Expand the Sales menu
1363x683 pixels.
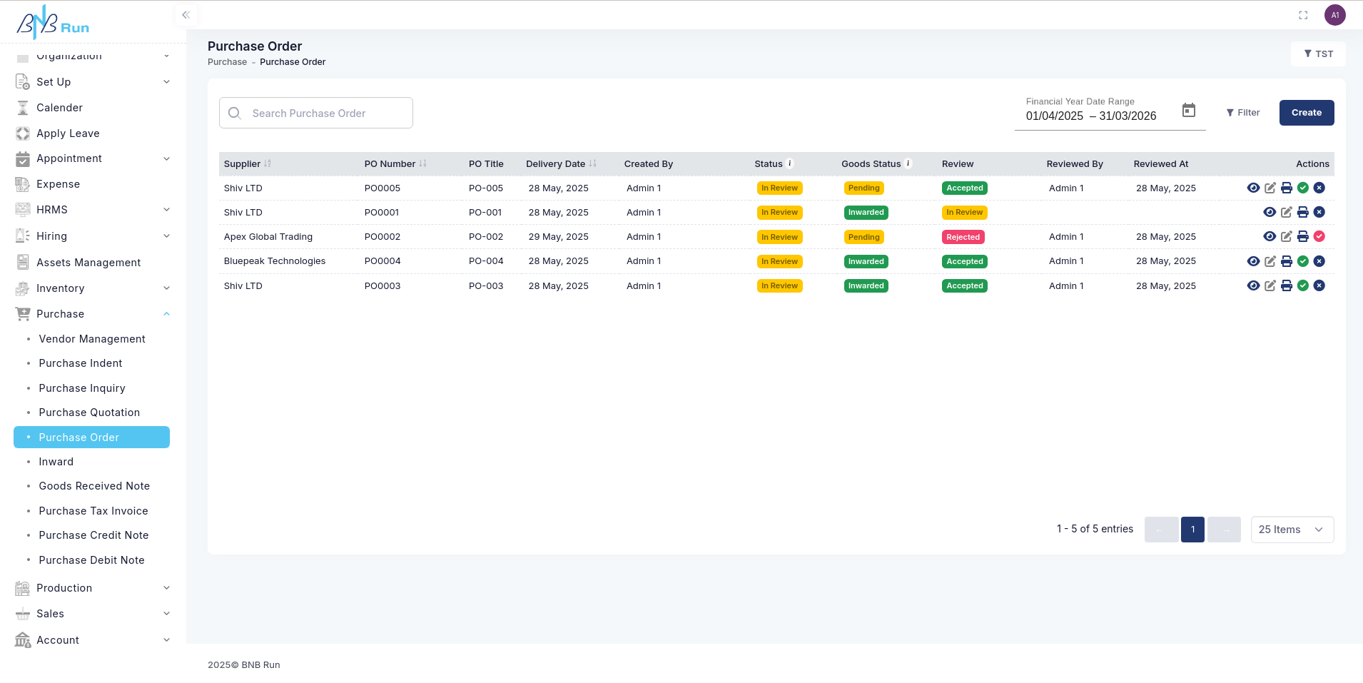[x=93, y=614]
